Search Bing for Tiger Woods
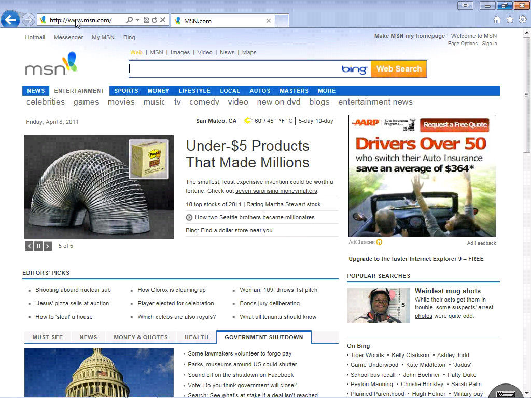The height and width of the screenshot is (398, 531). point(367,356)
